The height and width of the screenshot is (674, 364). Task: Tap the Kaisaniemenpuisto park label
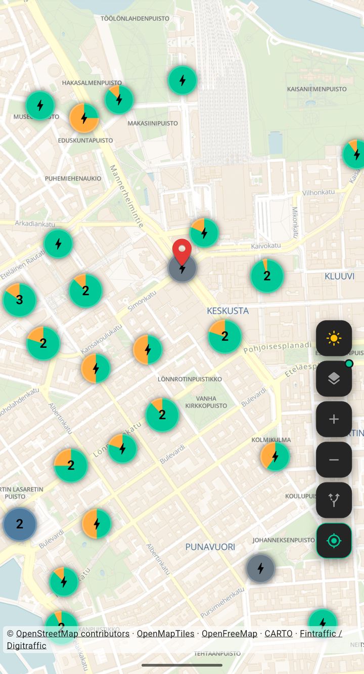pos(317,89)
